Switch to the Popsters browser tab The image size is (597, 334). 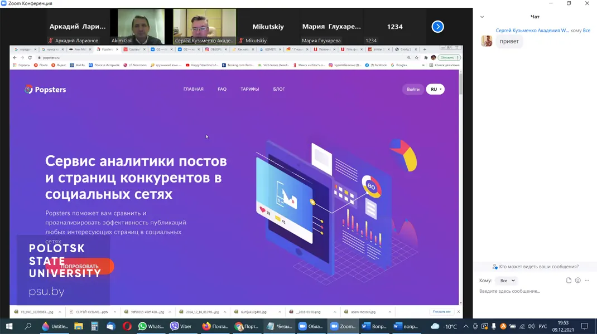pos(107,50)
